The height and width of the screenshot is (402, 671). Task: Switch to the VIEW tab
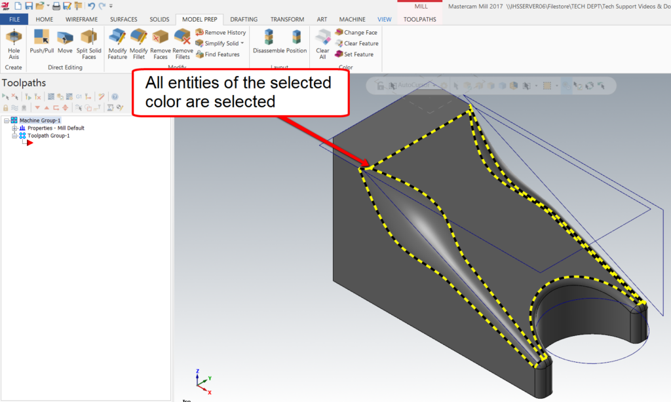click(x=384, y=19)
